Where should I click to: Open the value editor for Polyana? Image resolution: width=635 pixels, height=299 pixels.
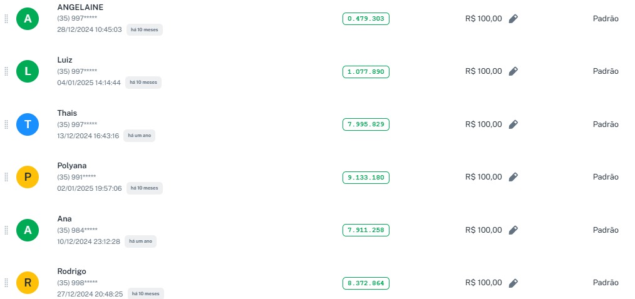pyautogui.click(x=514, y=177)
